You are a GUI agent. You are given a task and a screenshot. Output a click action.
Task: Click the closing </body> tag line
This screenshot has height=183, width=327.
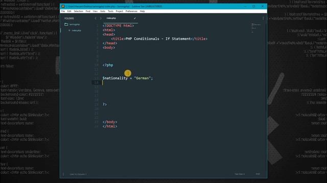tap(110, 122)
